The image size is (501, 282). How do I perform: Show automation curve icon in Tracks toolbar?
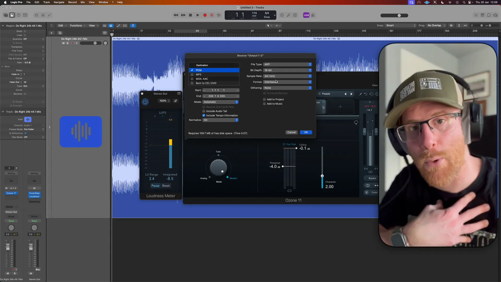[x=118, y=26]
